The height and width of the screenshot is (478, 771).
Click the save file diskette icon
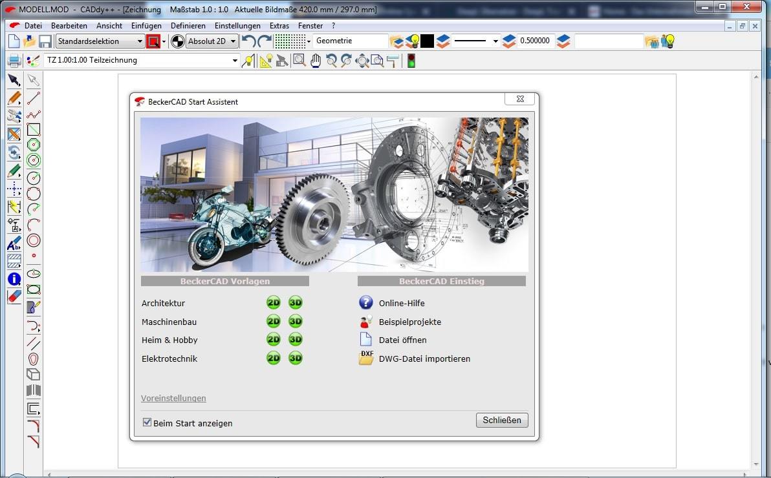tap(45, 41)
